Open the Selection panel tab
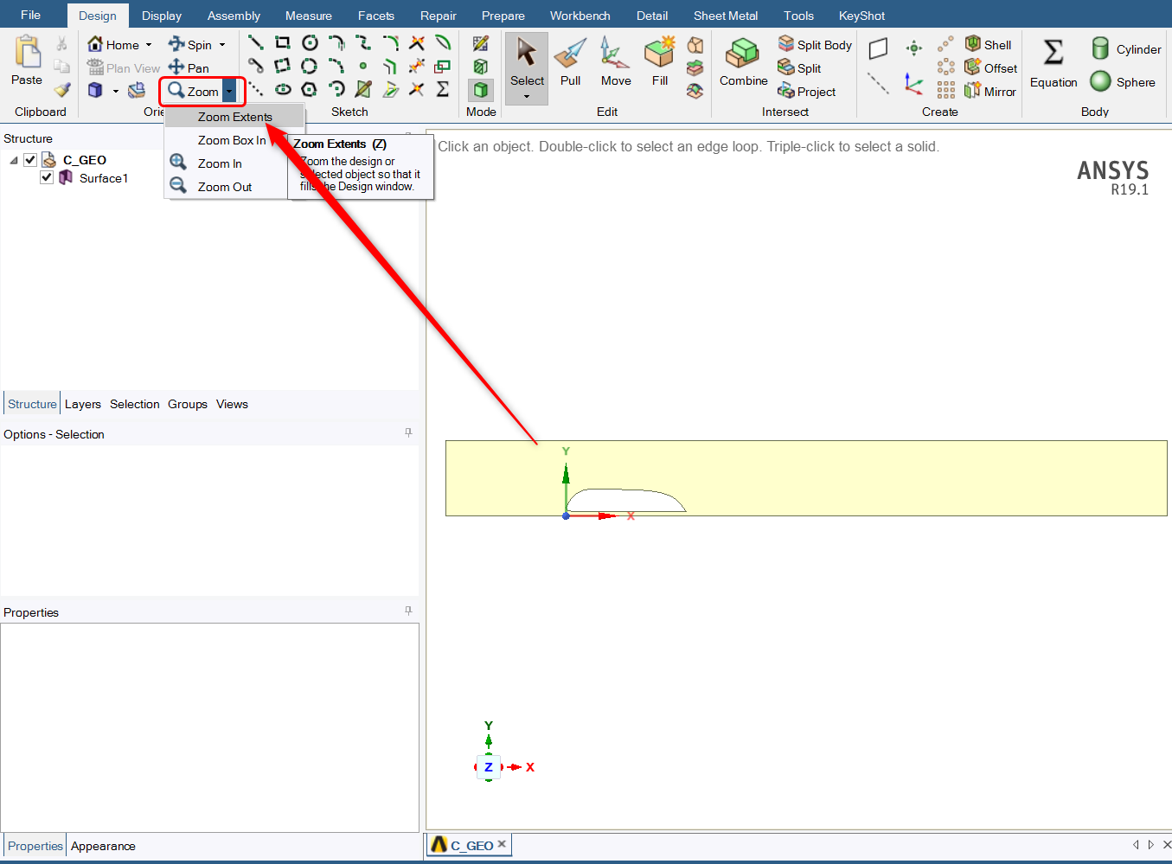 click(x=135, y=404)
